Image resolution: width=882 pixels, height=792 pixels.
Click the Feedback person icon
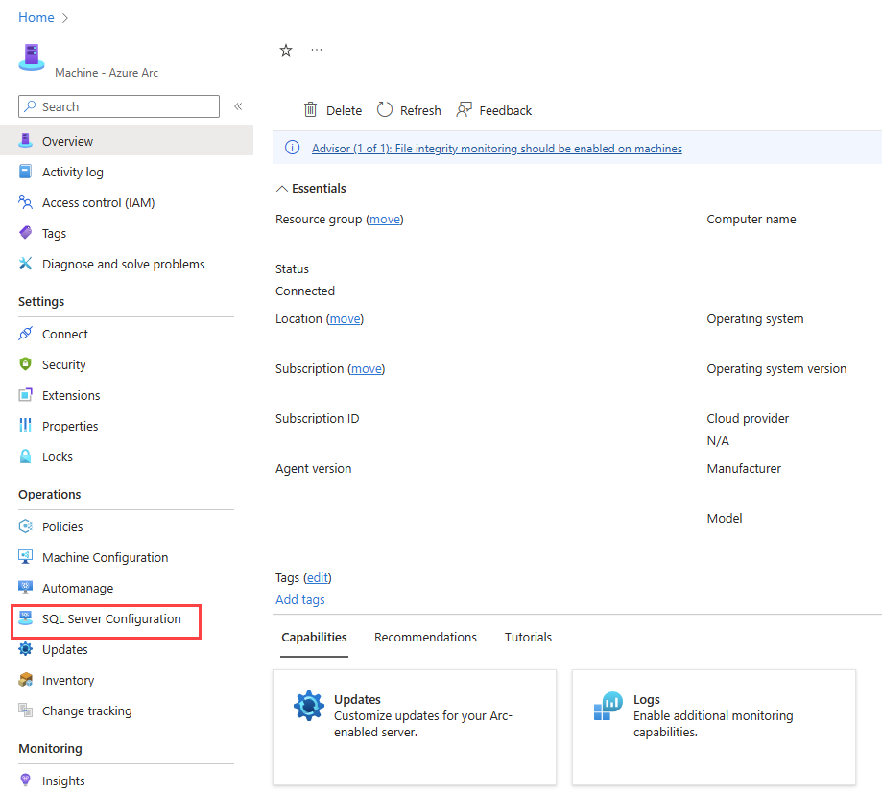[x=465, y=109]
